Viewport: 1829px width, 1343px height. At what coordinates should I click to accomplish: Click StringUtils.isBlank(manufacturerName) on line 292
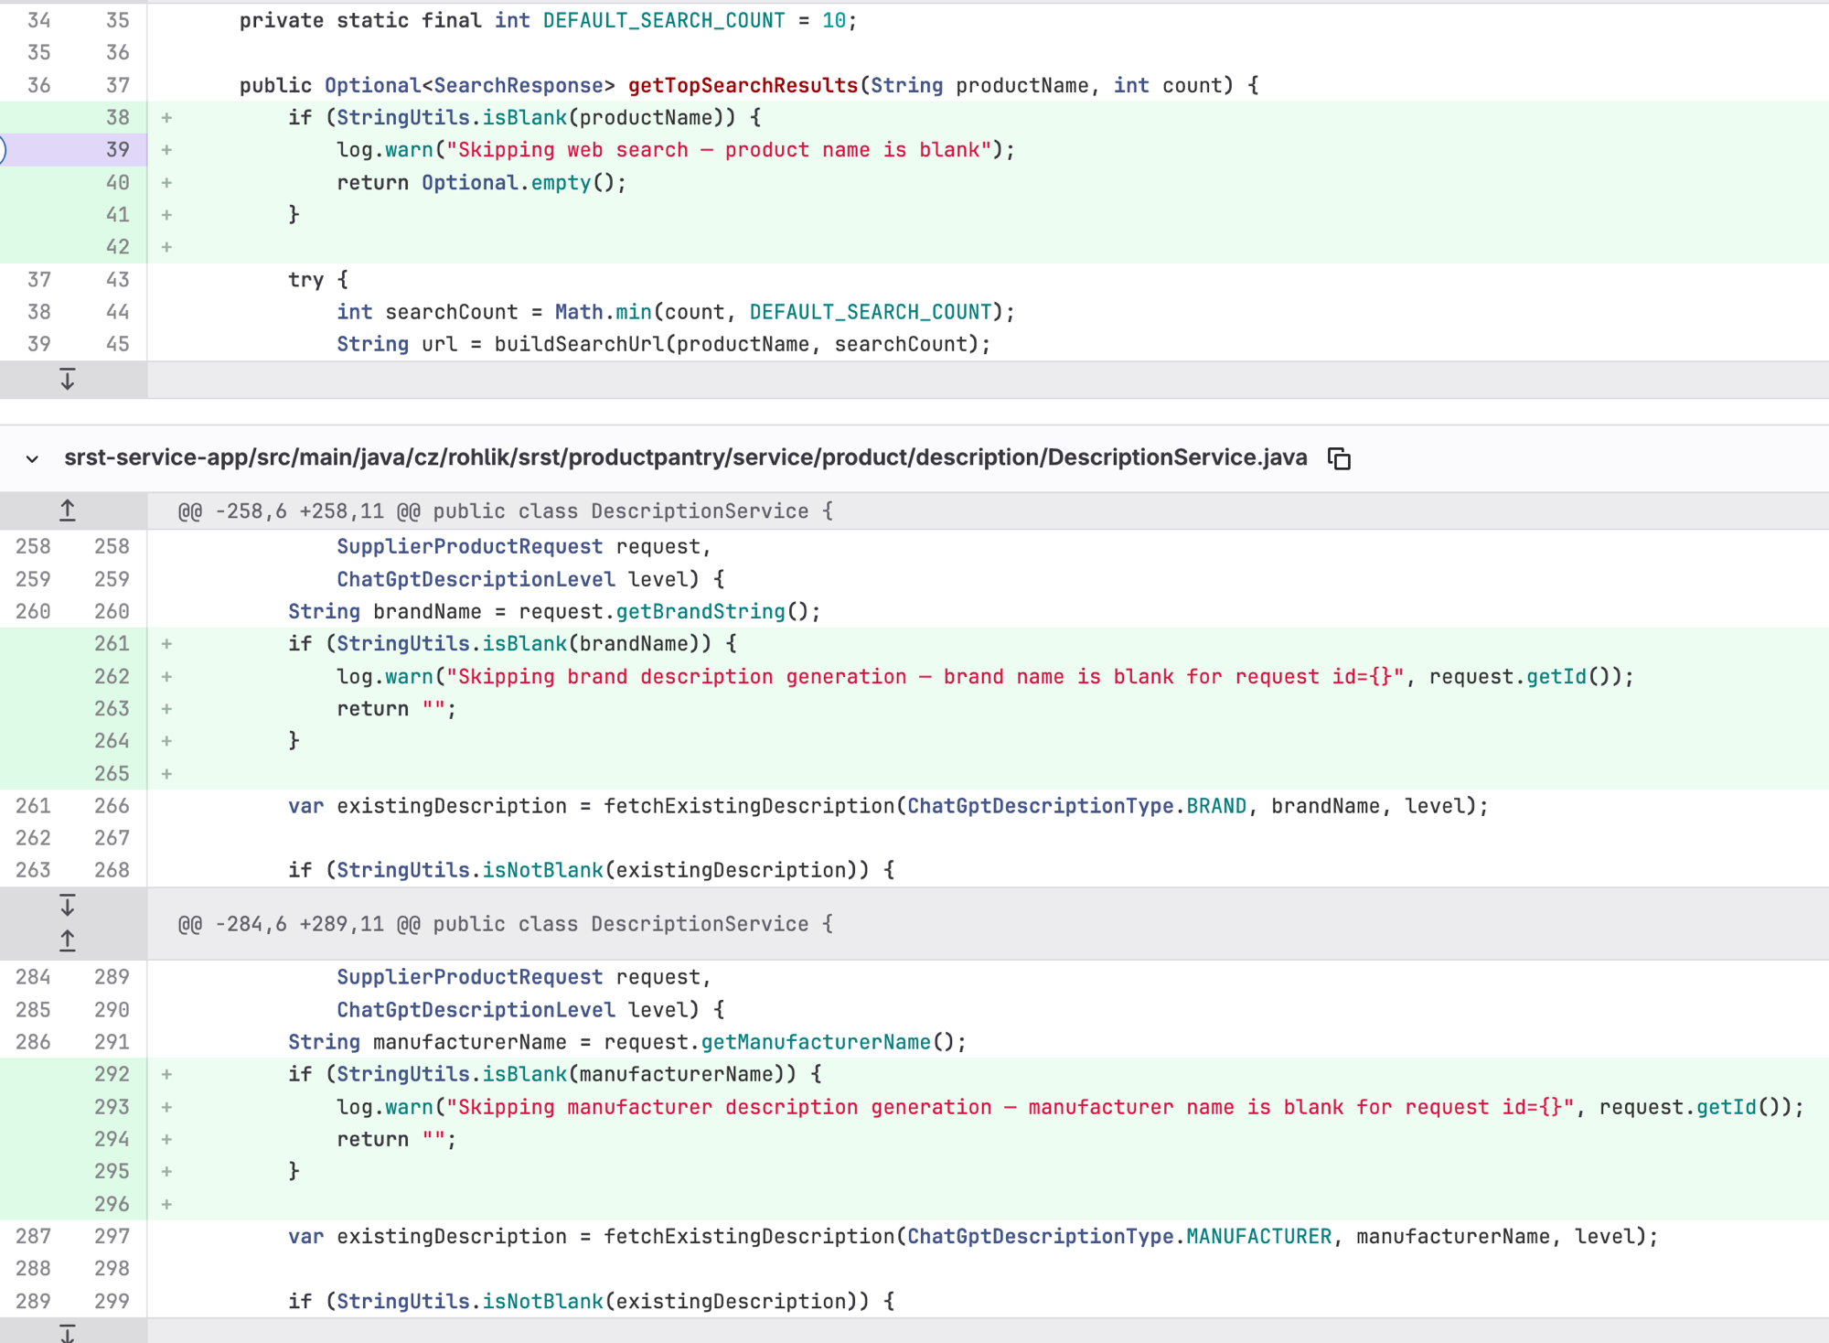click(566, 1074)
